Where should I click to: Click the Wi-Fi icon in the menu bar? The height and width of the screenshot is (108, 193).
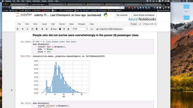pos(163,1)
